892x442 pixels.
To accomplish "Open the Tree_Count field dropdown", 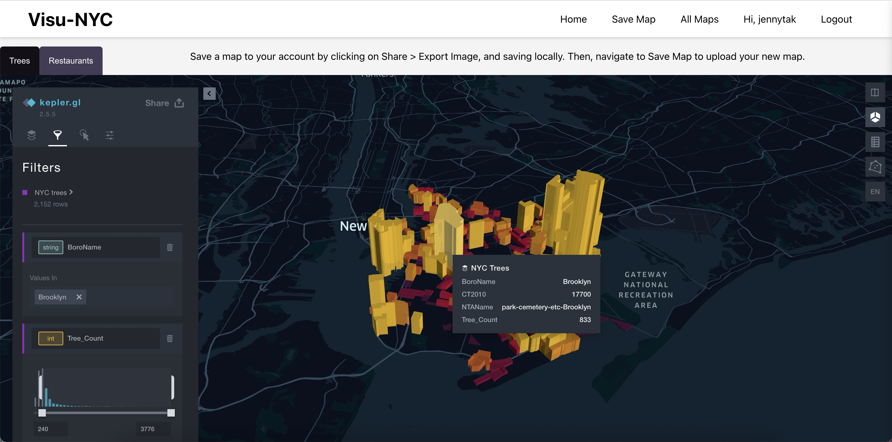I will pyautogui.click(x=95, y=338).
